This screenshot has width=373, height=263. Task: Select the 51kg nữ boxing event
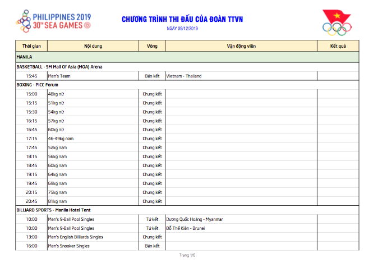click(x=93, y=103)
